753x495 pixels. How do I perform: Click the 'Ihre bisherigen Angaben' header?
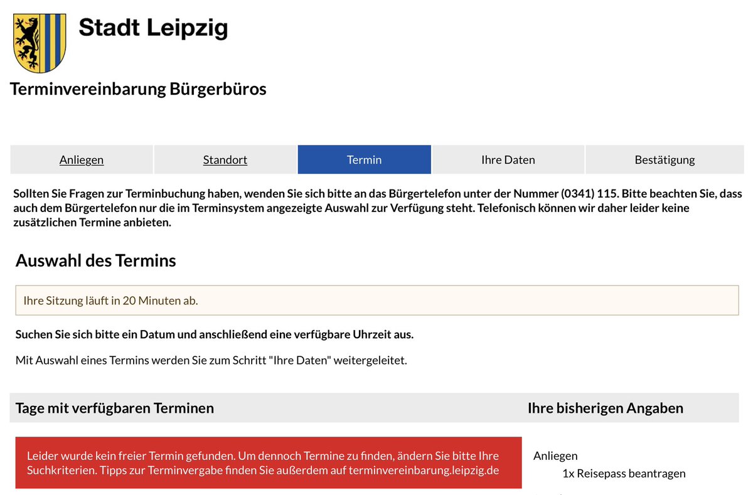click(x=606, y=408)
